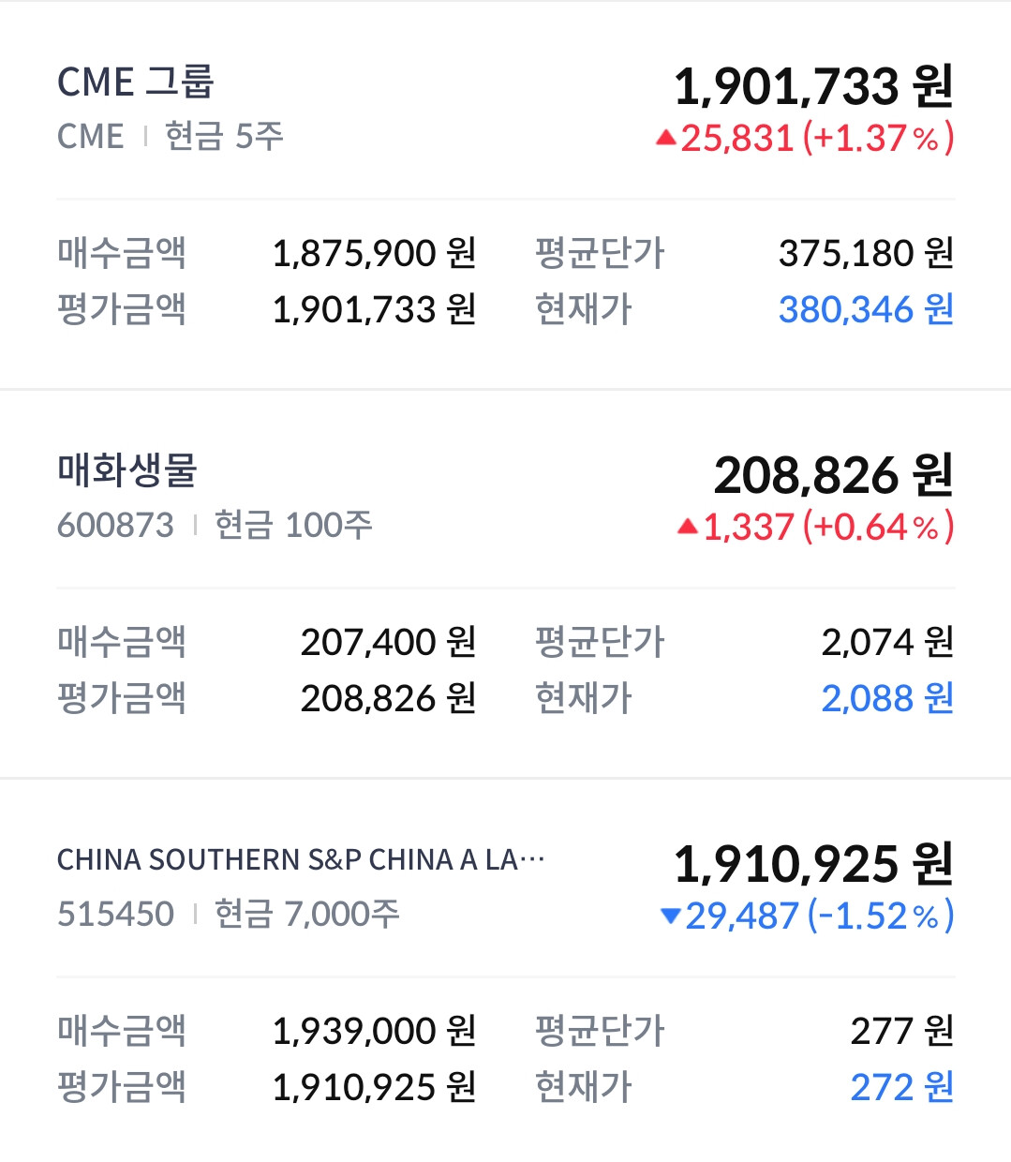Image resolution: width=1011 pixels, height=1162 pixels.
Task: Tap the purchase amount 1,939,000 원
Action: click(374, 1031)
